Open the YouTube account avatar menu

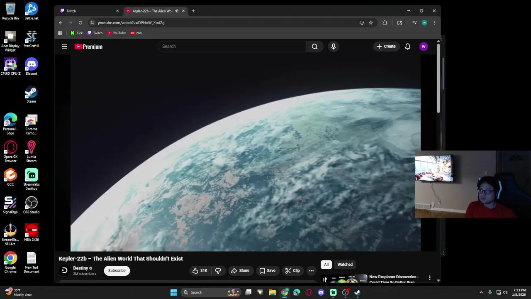424,47
